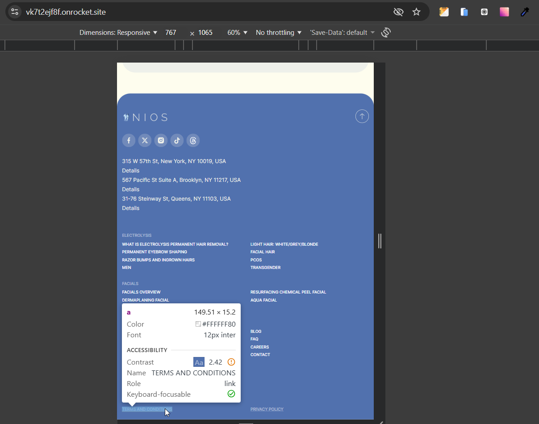Click the NIOS logo in footer
This screenshot has width=539, height=424.
[x=145, y=118]
